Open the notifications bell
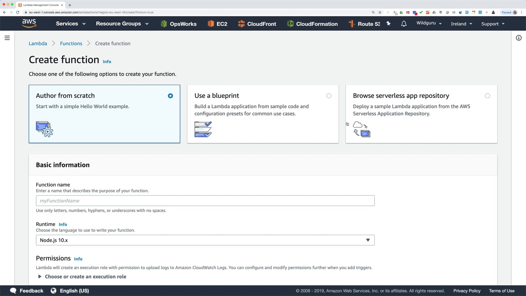This screenshot has height=296, width=526. 404,24
